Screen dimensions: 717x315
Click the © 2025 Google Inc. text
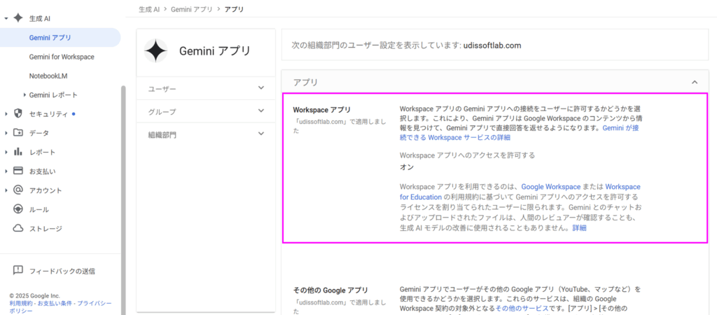click(34, 296)
